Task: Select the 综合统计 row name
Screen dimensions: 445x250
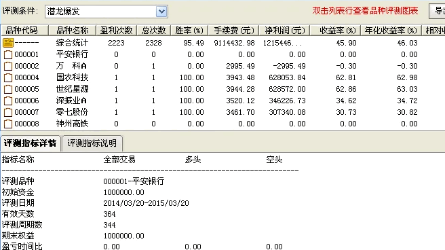Action: pyautogui.click(x=72, y=43)
